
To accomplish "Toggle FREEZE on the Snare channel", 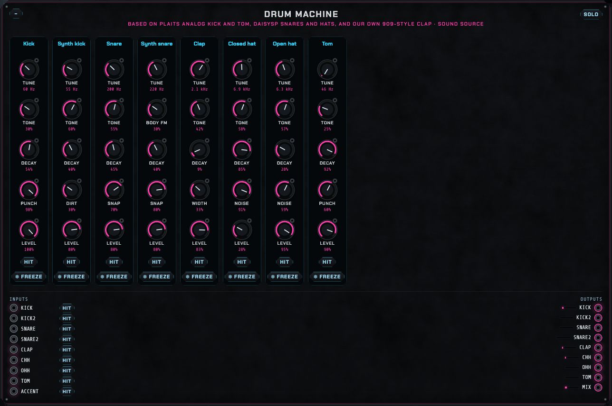I will point(114,277).
